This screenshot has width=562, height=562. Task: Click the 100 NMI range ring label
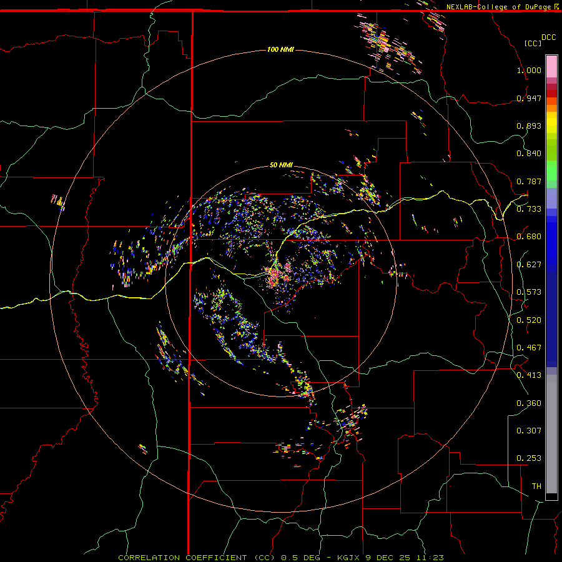point(280,49)
